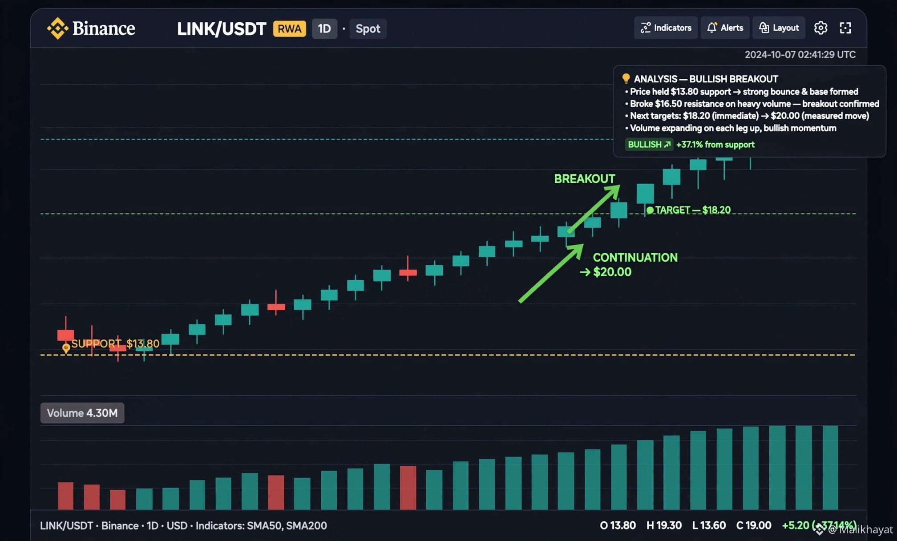Click the lightbulb icon in analysis box
897x541 pixels.
pyautogui.click(x=626, y=79)
